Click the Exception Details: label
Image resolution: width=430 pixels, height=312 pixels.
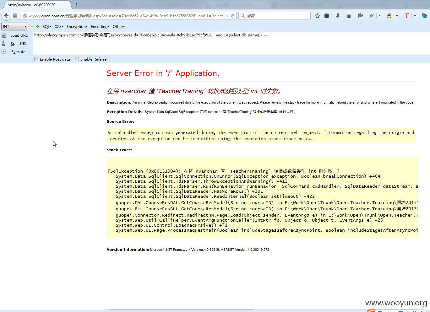pyautogui.click(x=125, y=112)
